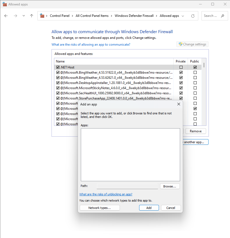Open All Control Panel Items breadcrumb
The height and width of the screenshot is (238, 230).
(92, 16)
